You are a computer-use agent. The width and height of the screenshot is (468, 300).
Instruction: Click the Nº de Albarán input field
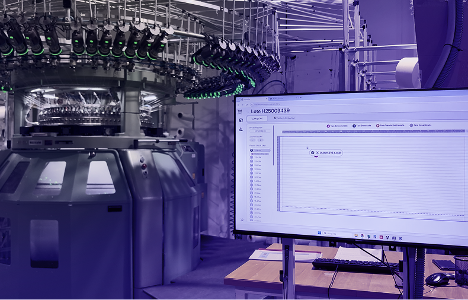click(x=261, y=132)
